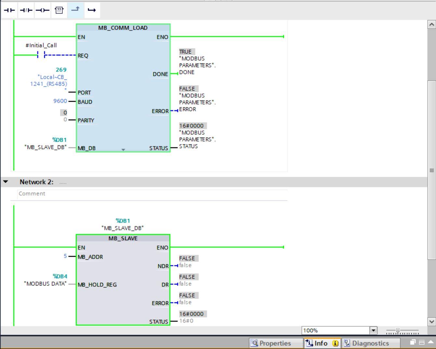Select the normally open contact tool

pyautogui.click(x=9, y=10)
